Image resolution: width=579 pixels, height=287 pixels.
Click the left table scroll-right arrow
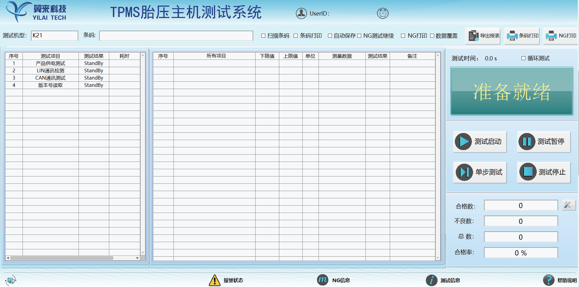tap(138, 258)
